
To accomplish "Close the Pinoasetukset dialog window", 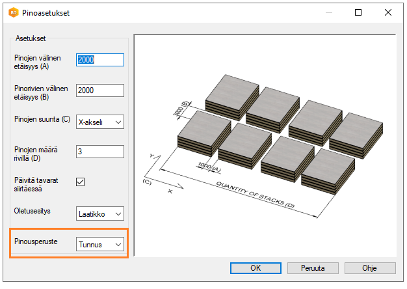I will tap(387, 12).
